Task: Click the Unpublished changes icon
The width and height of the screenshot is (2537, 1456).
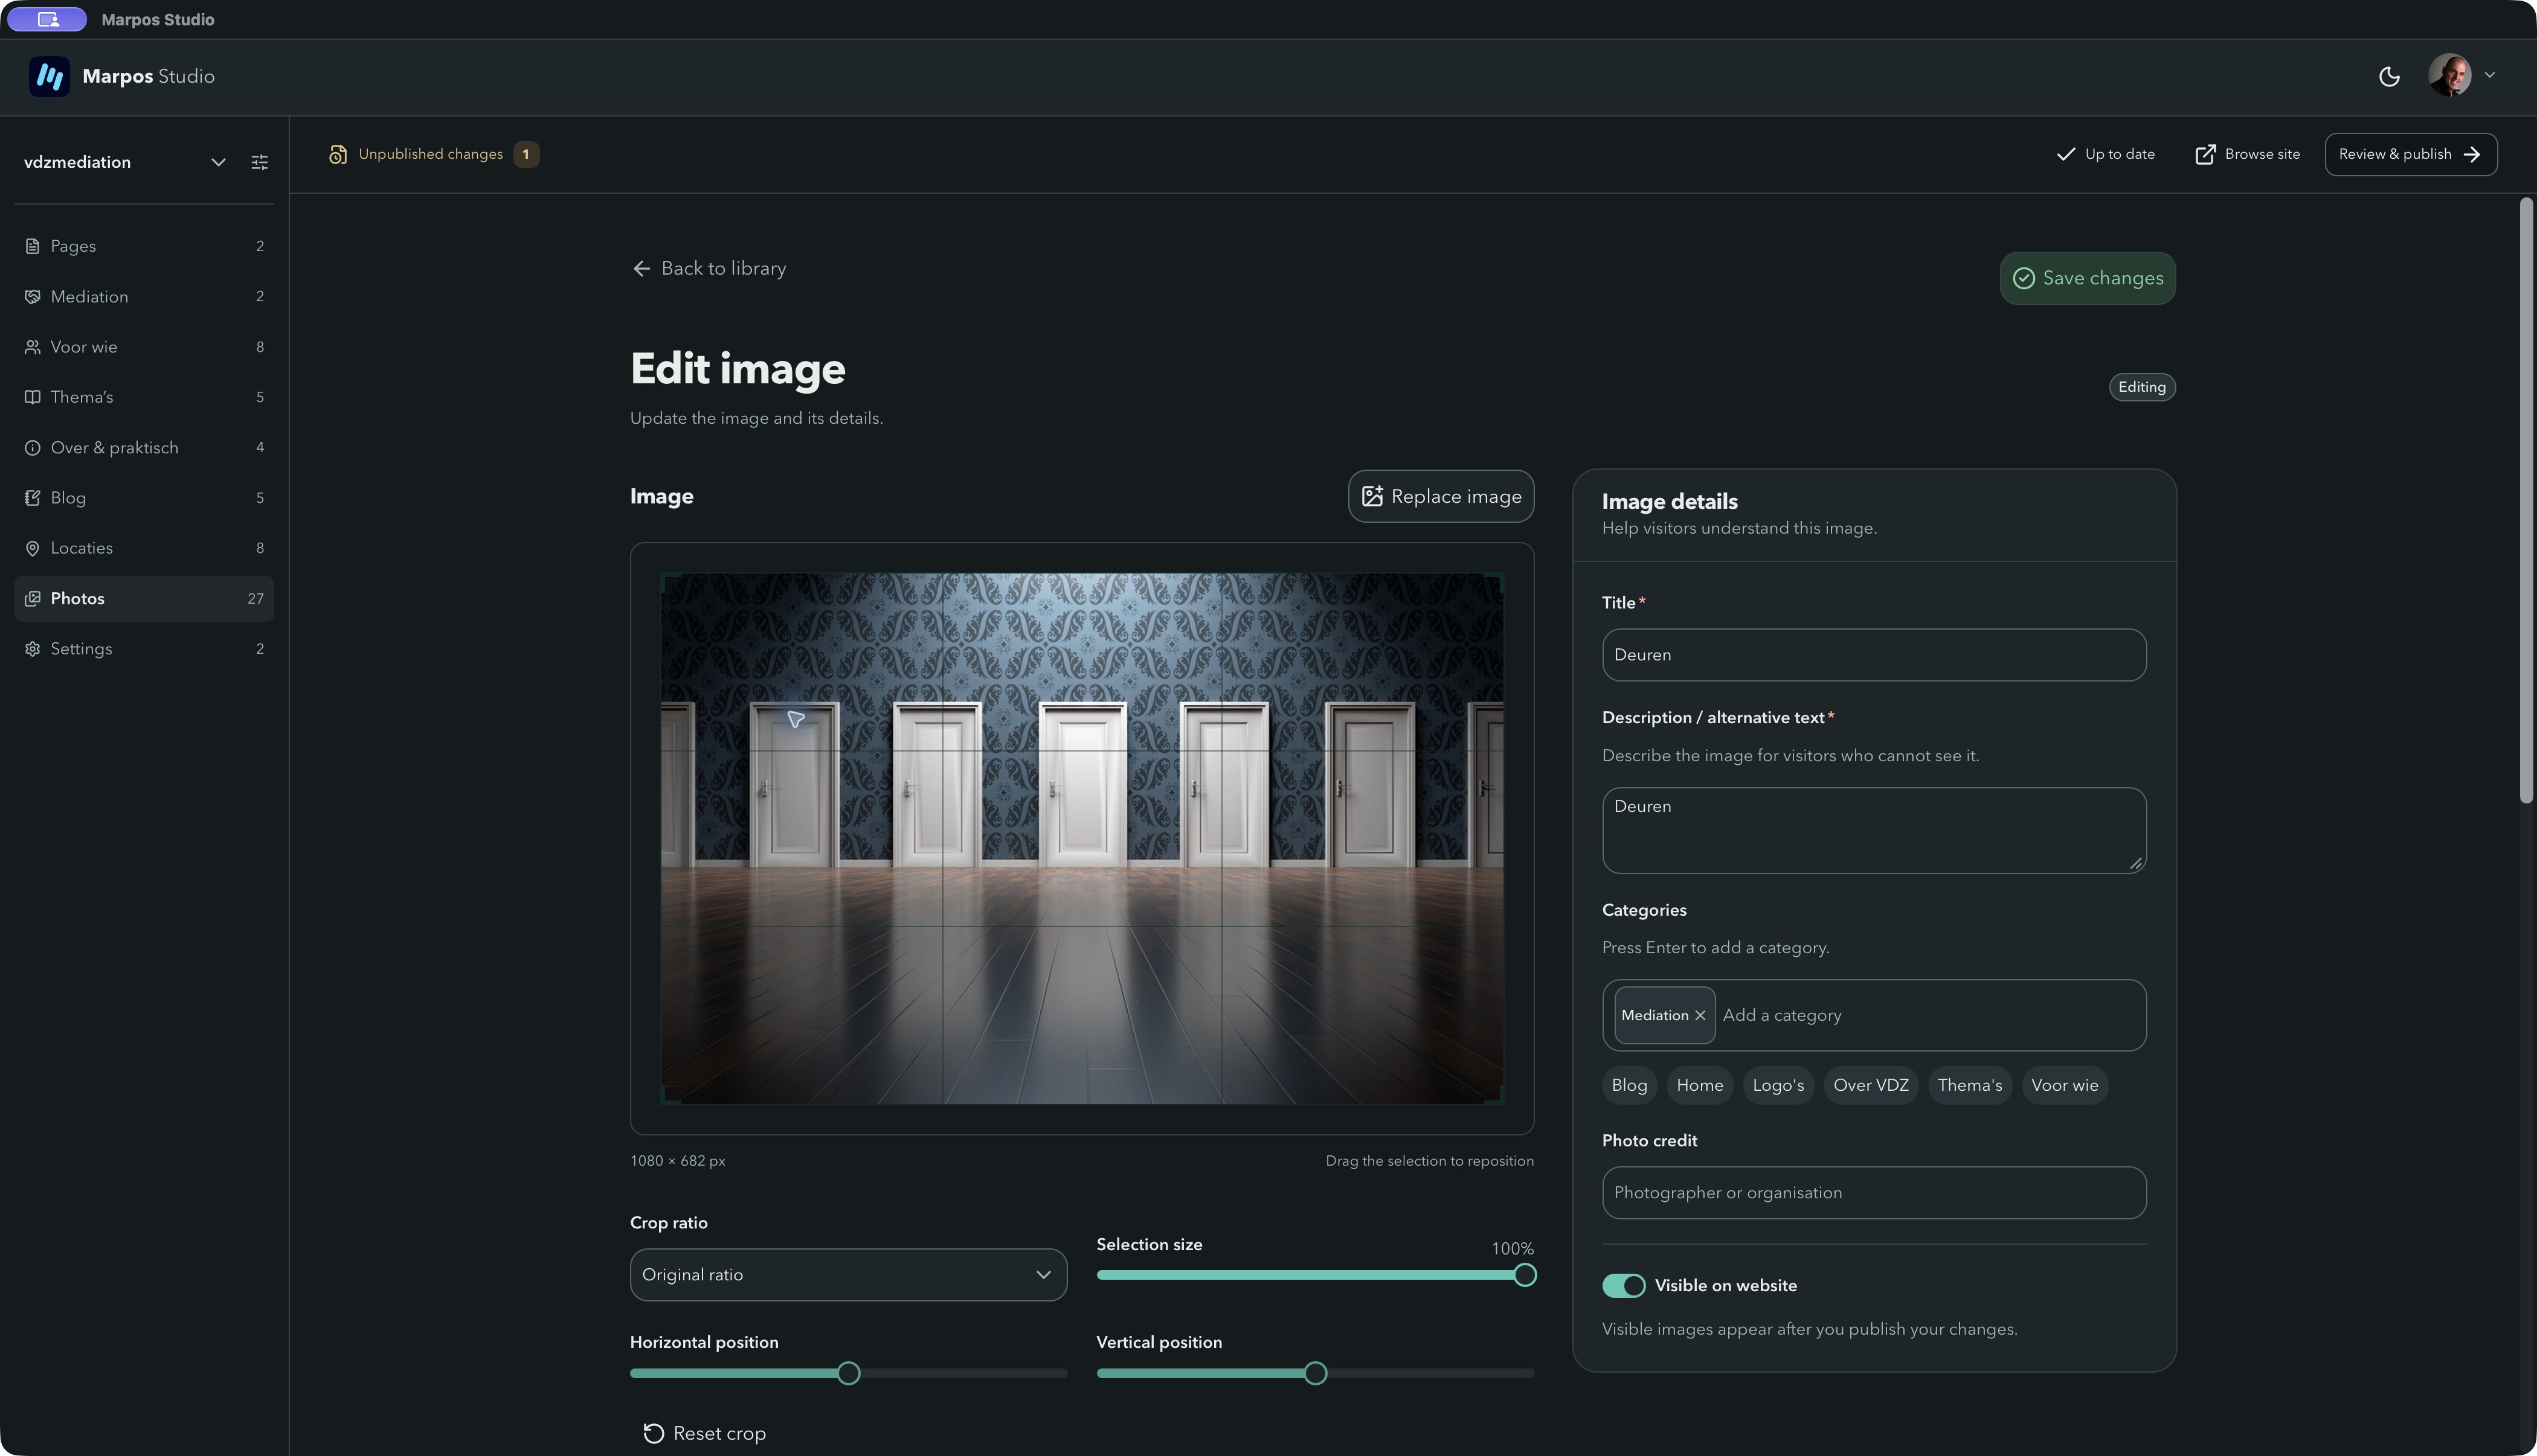Action: click(x=337, y=154)
